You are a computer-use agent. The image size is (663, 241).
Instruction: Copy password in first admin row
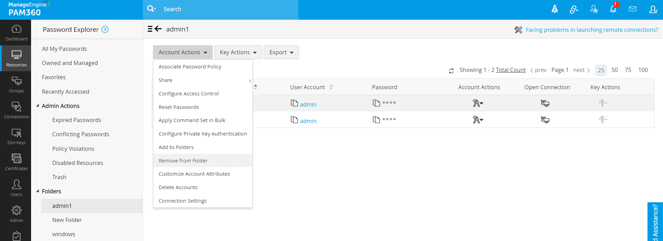376,103
